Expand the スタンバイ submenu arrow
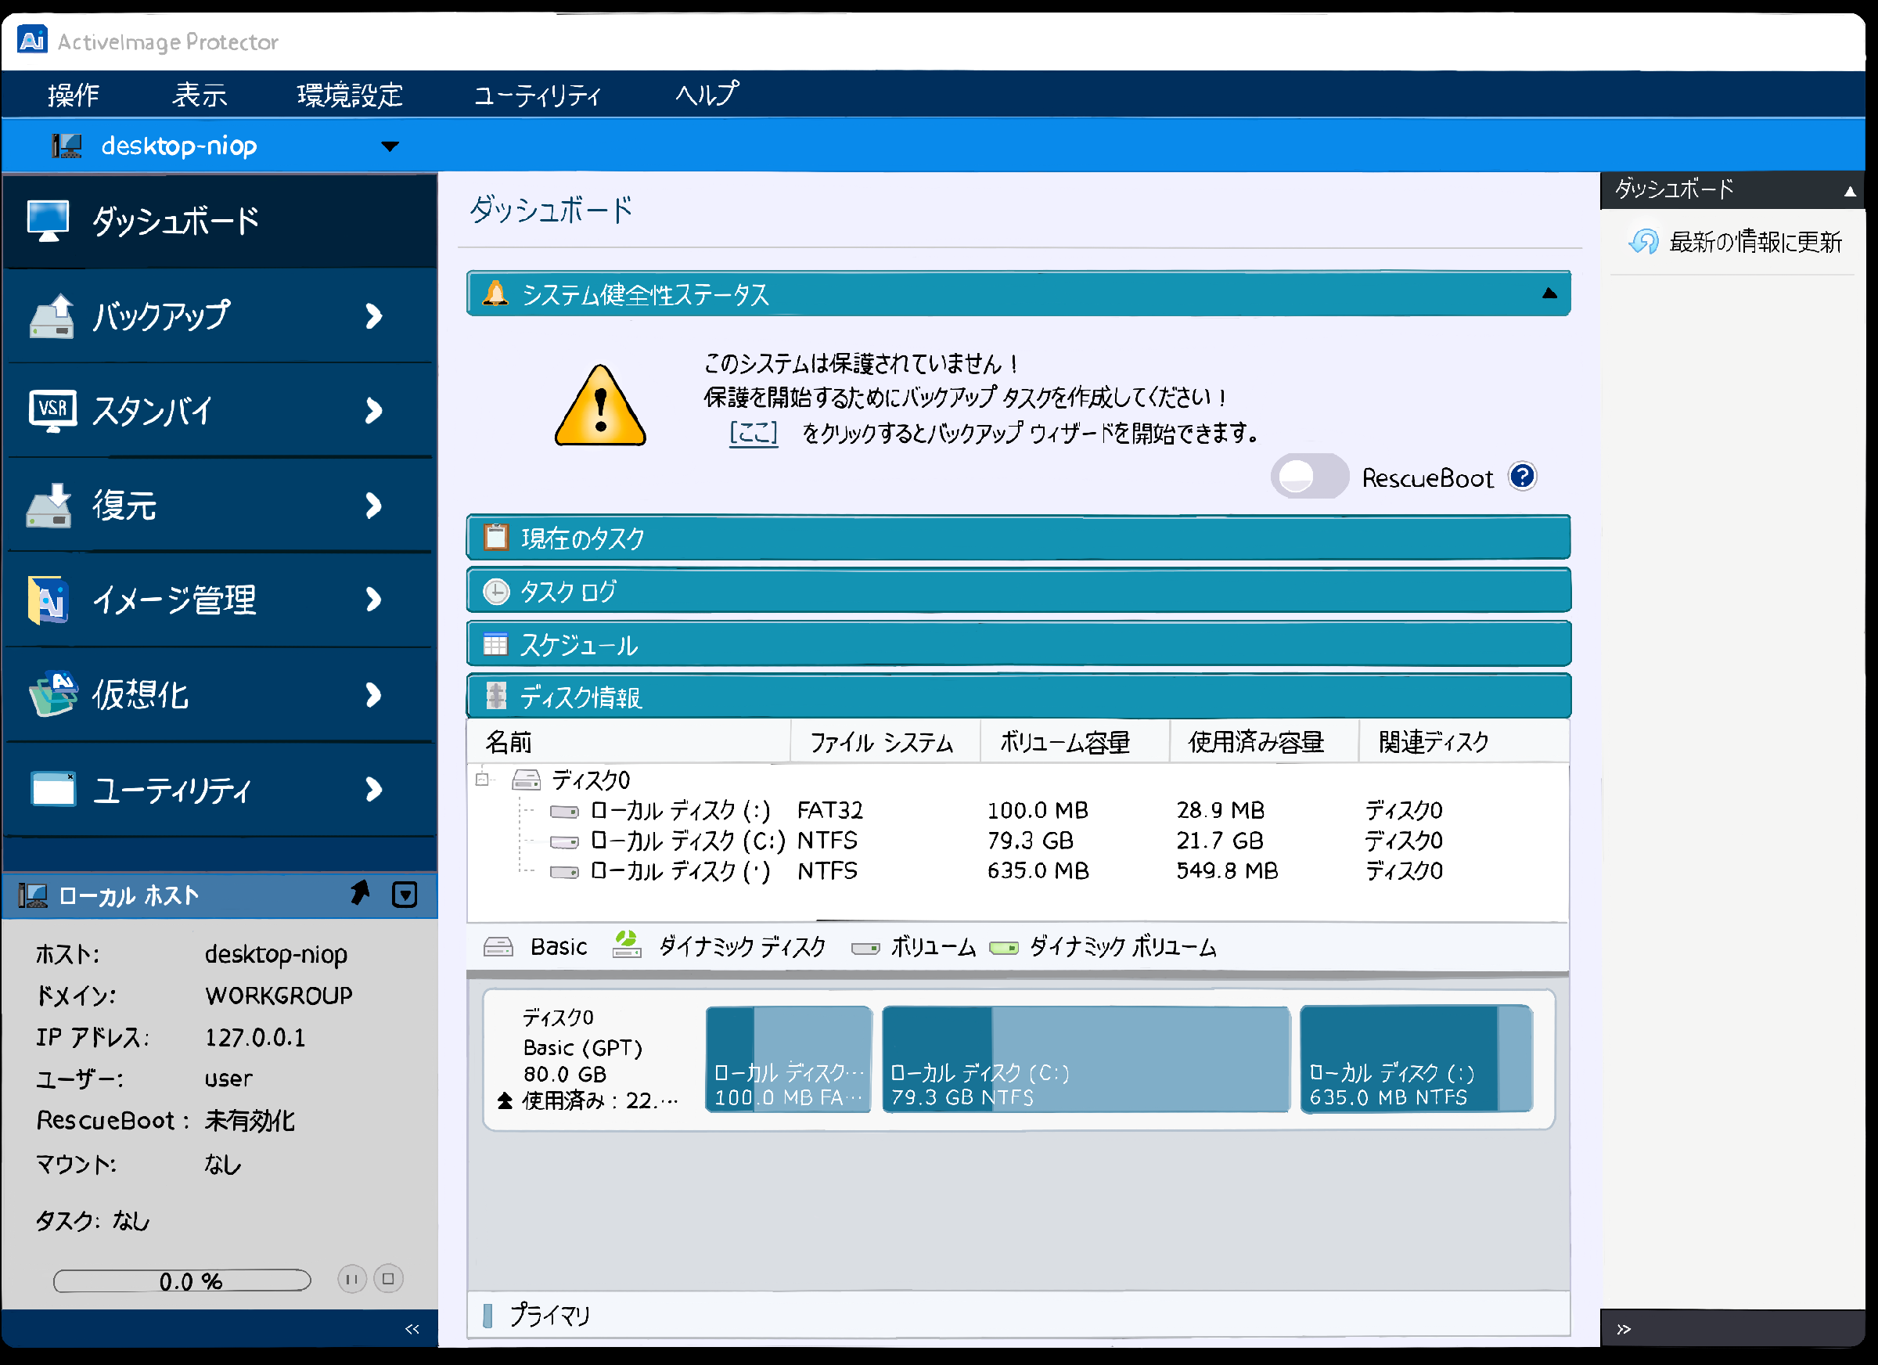This screenshot has height=1365, width=1878. point(373,410)
